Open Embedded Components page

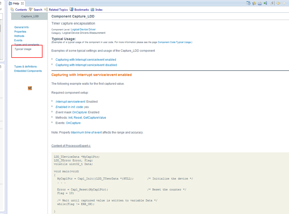(x=28, y=71)
